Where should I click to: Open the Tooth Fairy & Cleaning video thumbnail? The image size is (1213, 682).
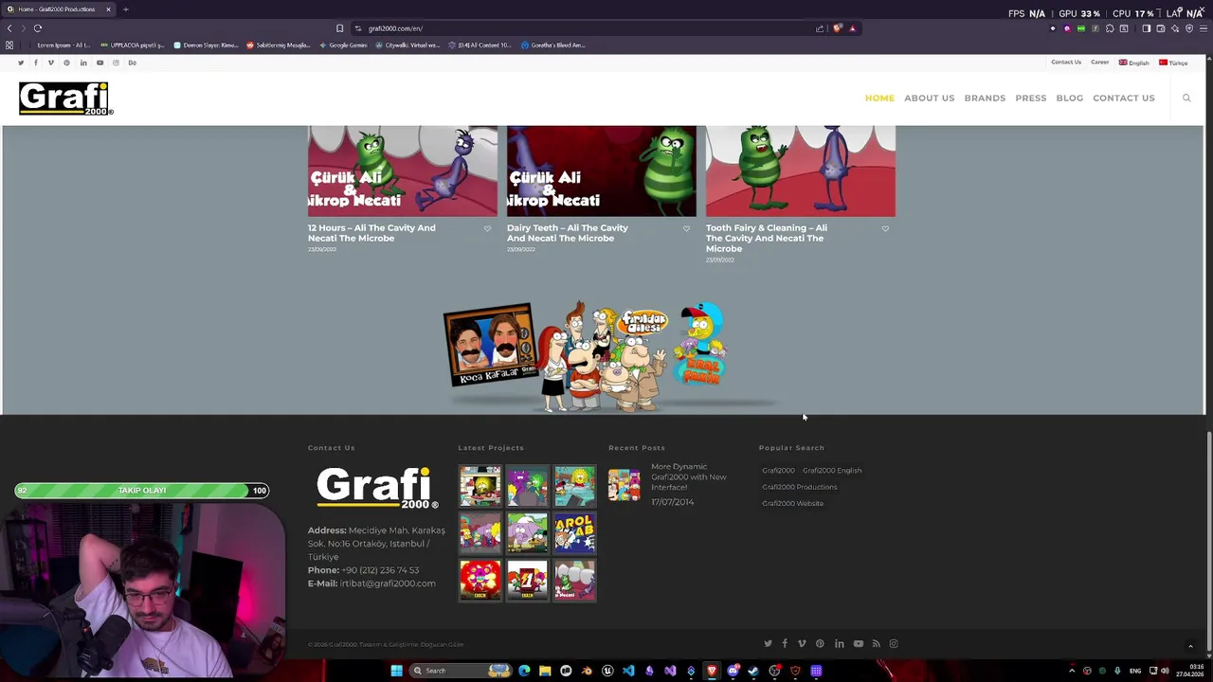[x=800, y=170]
